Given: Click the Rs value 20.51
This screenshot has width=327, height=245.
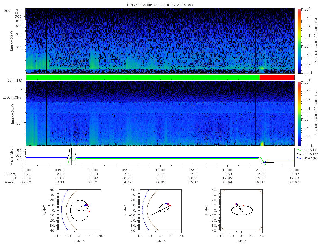Looking at the screenshot, I should tap(160, 178).
